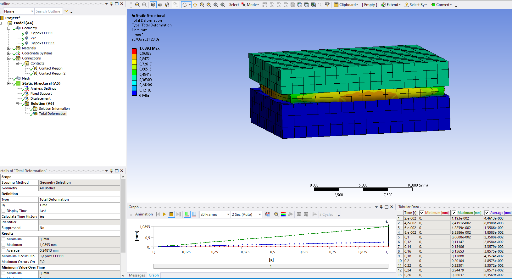The image size is (512, 279).
Task: Pin the Details panel
Action: click(x=111, y=171)
